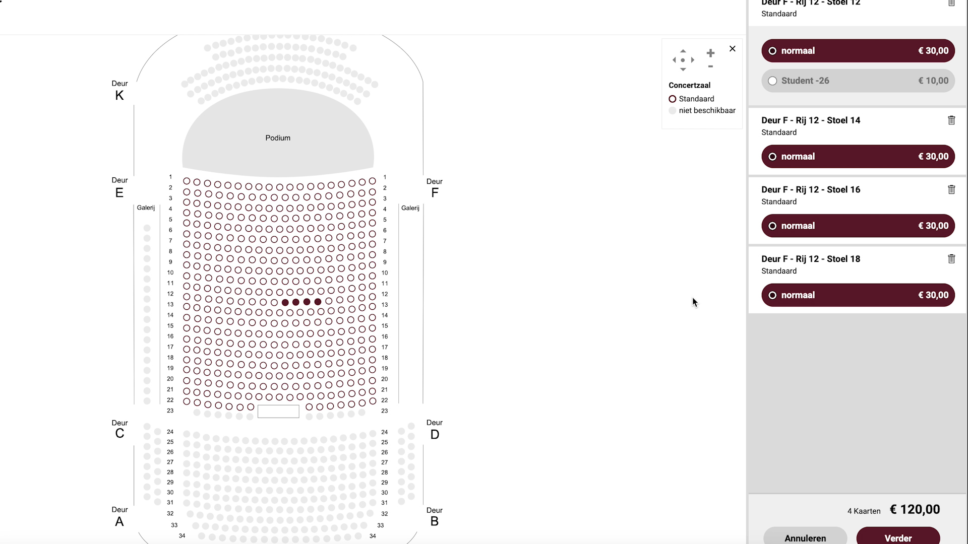Viewport: 968px width, 544px height.
Task: Zoom out seating map with minus
Action: pyautogui.click(x=710, y=66)
